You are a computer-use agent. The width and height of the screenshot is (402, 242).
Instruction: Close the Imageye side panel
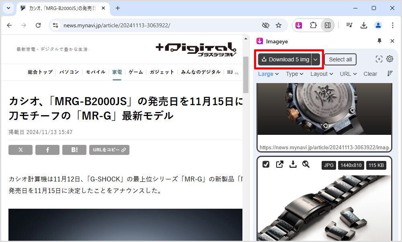click(392, 41)
